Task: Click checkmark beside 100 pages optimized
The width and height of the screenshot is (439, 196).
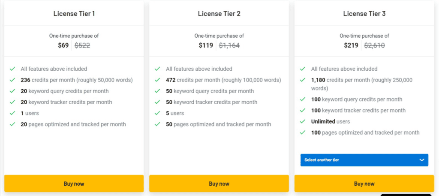Action: (303, 133)
